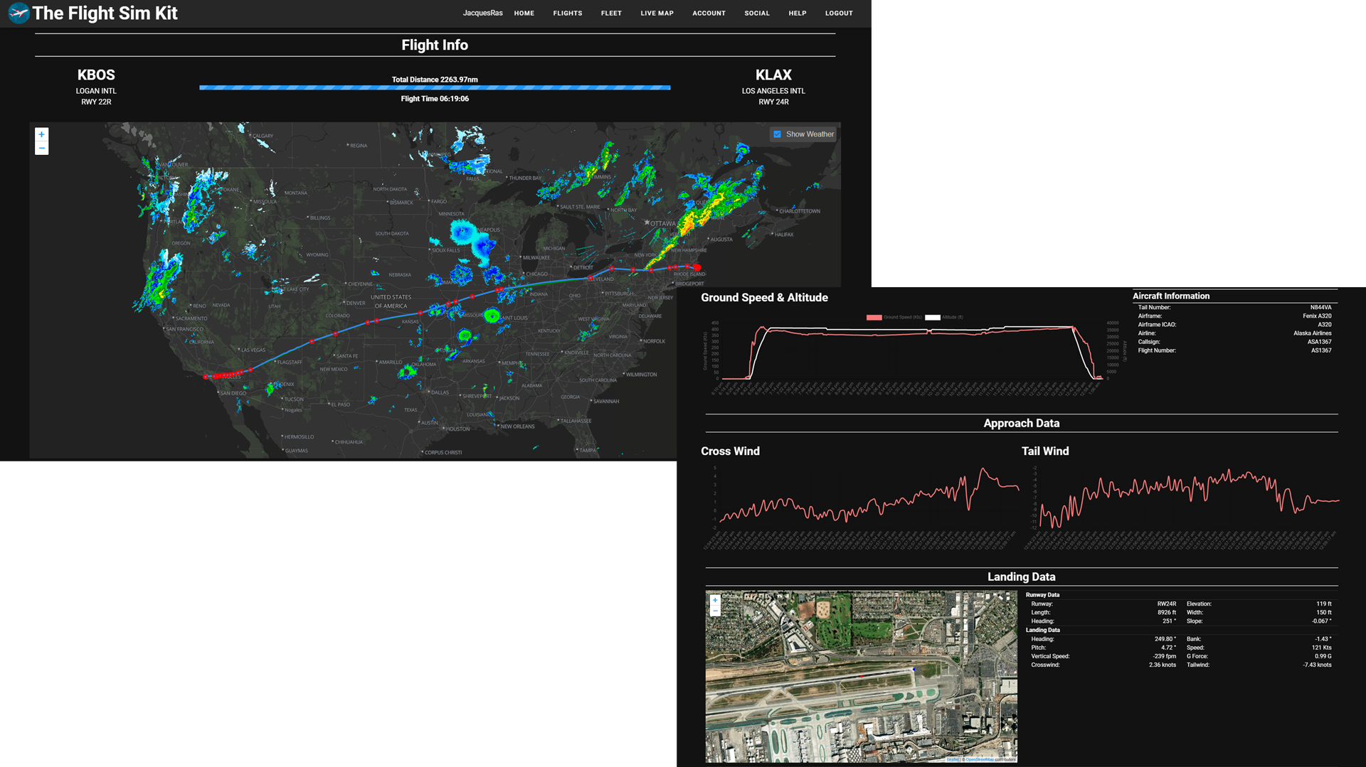Zoom out on the flight route map
Screen dimensions: 1366x767
click(x=42, y=149)
